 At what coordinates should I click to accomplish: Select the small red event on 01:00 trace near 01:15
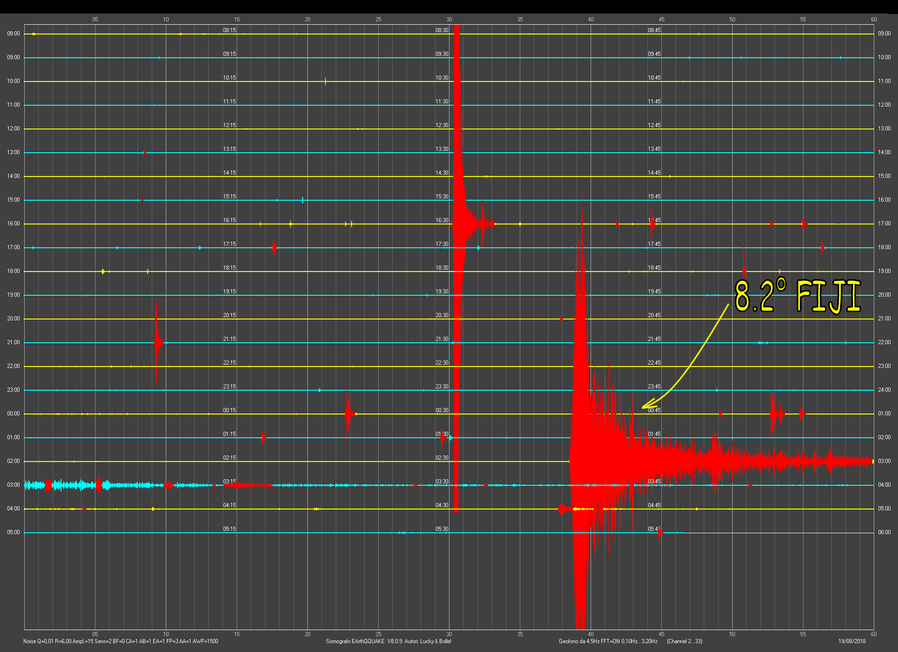[x=263, y=437]
